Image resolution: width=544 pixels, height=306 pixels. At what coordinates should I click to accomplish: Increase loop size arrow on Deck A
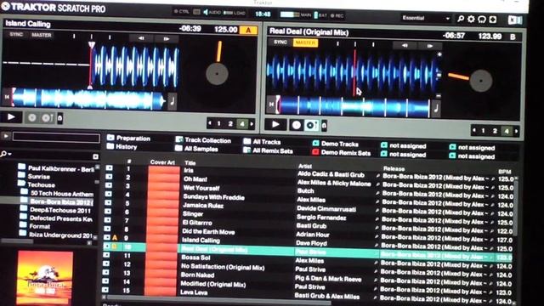[x=252, y=124]
